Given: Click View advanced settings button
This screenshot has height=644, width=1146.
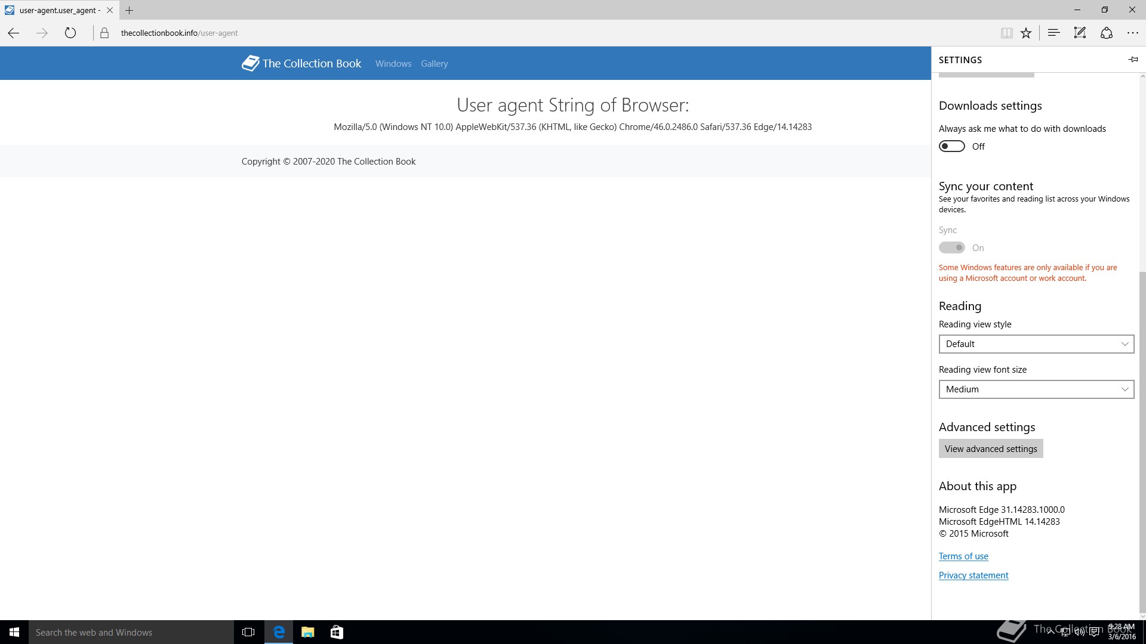Looking at the screenshot, I should (x=991, y=448).
